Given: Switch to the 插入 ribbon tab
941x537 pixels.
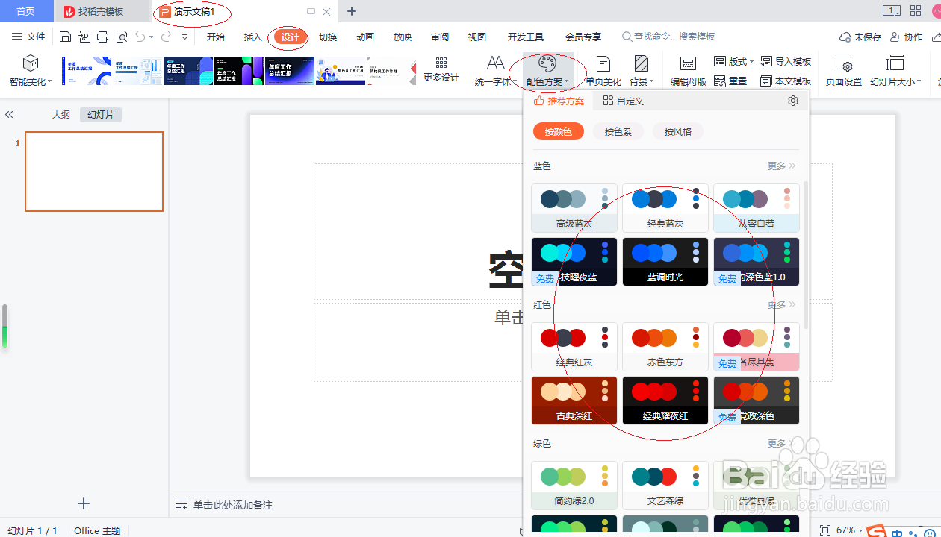Looking at the screenshot, I should coord(252,36).
